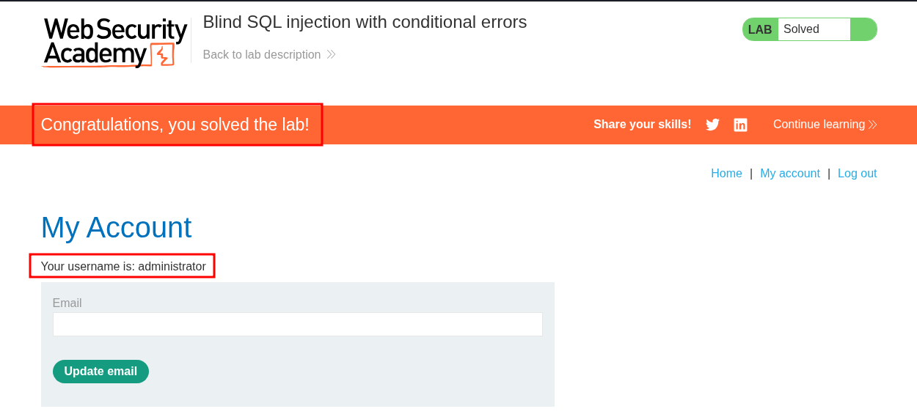Click the Solved lab status text

click(801, 29)
